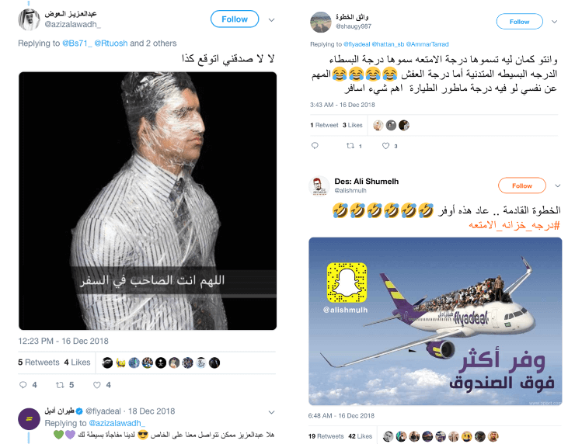Follow Des: Ali Shumelh account
The image size is (575, 444).
(x=522, y=186)
